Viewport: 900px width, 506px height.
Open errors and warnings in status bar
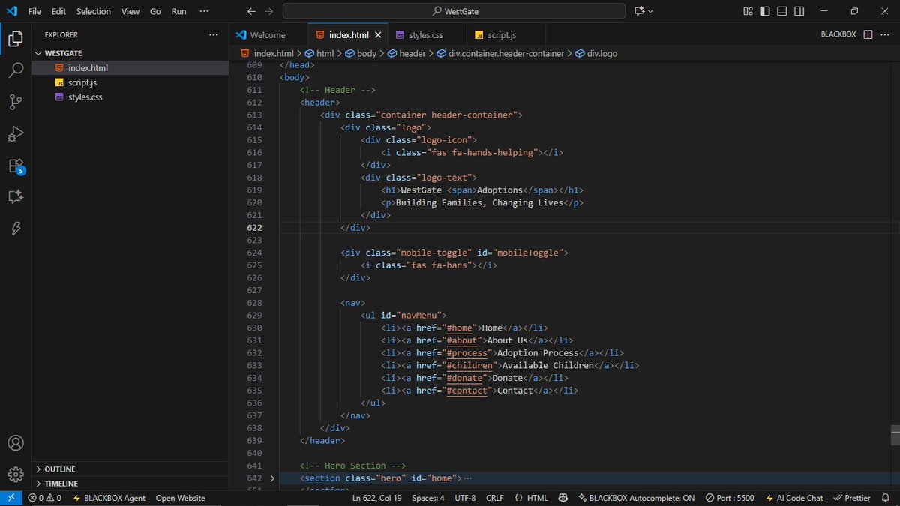click(x=45, y=498)
